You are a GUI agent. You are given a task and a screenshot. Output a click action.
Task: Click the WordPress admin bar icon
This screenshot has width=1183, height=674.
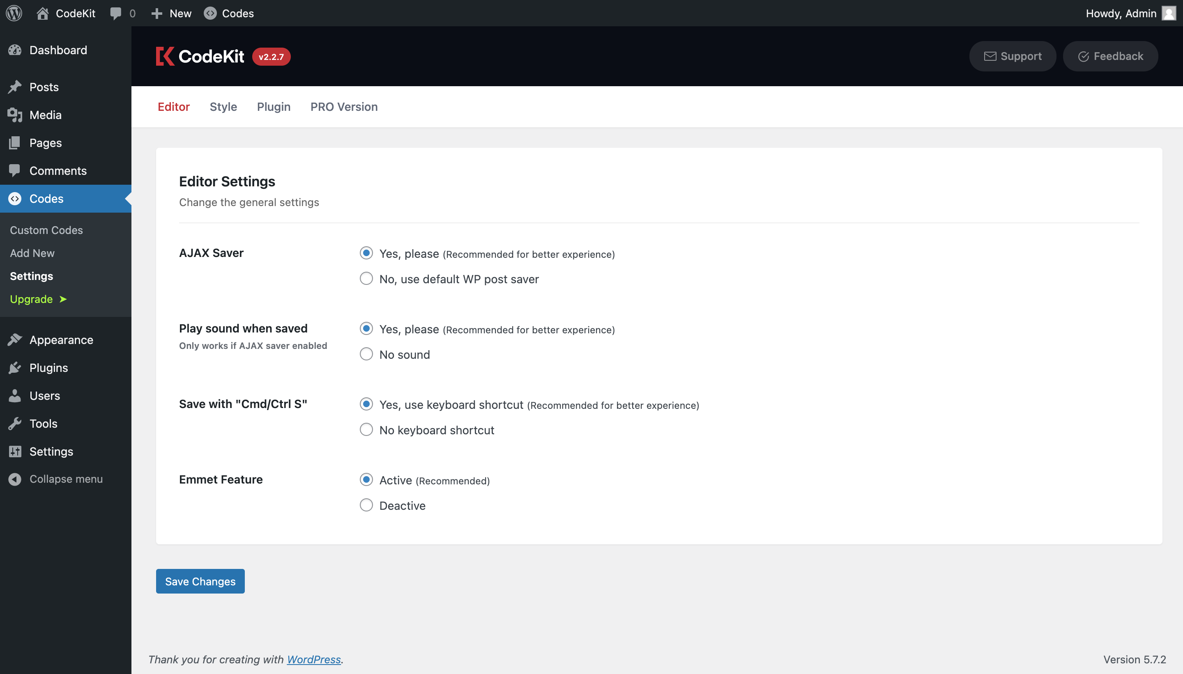pyautogui.click(x=15, y=12)
